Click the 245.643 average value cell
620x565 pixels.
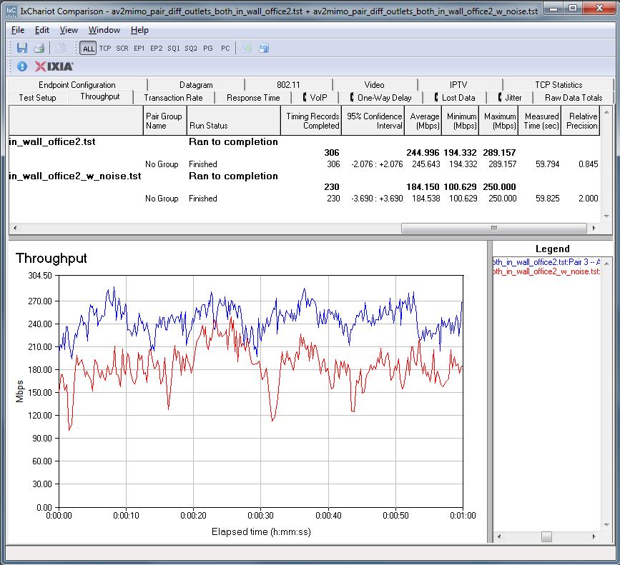(426, 164)
